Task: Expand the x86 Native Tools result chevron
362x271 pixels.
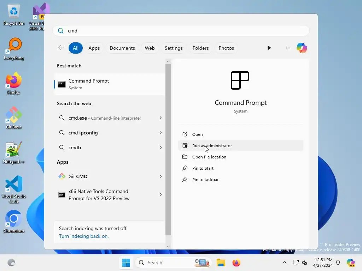Action: pyautogui.click(x=161, y=194)
